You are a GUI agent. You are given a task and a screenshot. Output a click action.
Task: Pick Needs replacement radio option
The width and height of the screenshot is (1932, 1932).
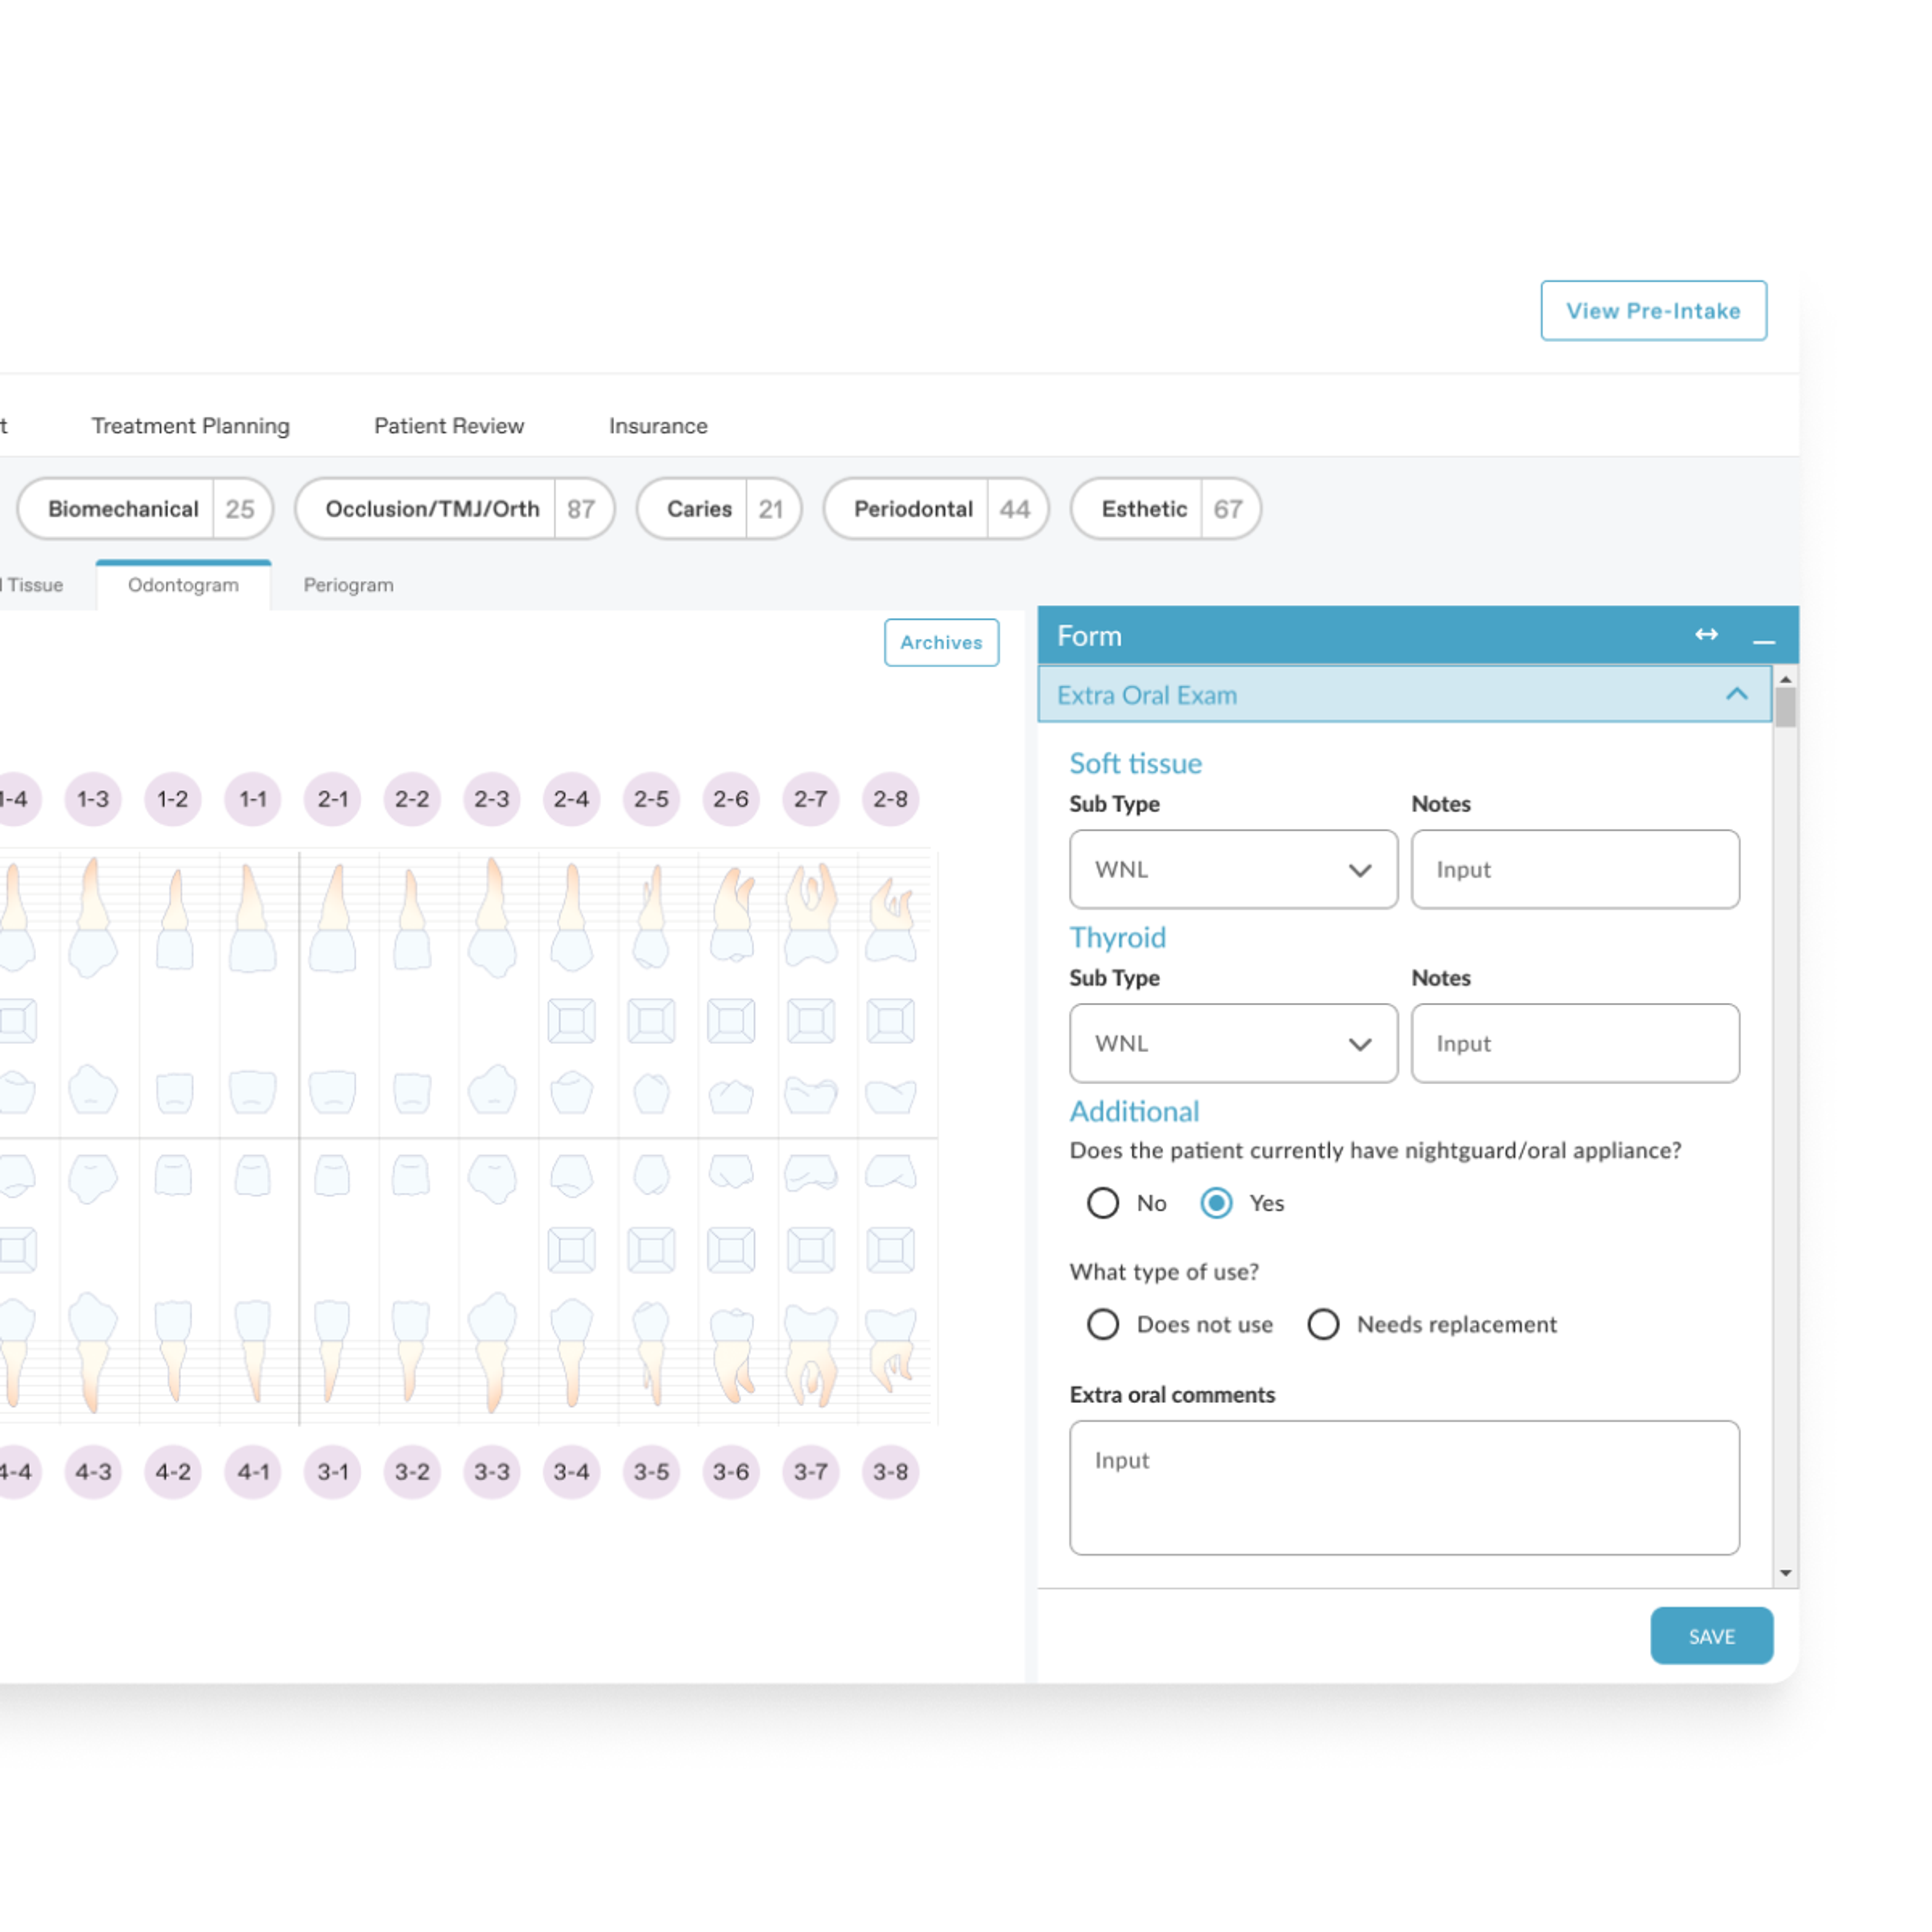[x=1323, y=1324]
